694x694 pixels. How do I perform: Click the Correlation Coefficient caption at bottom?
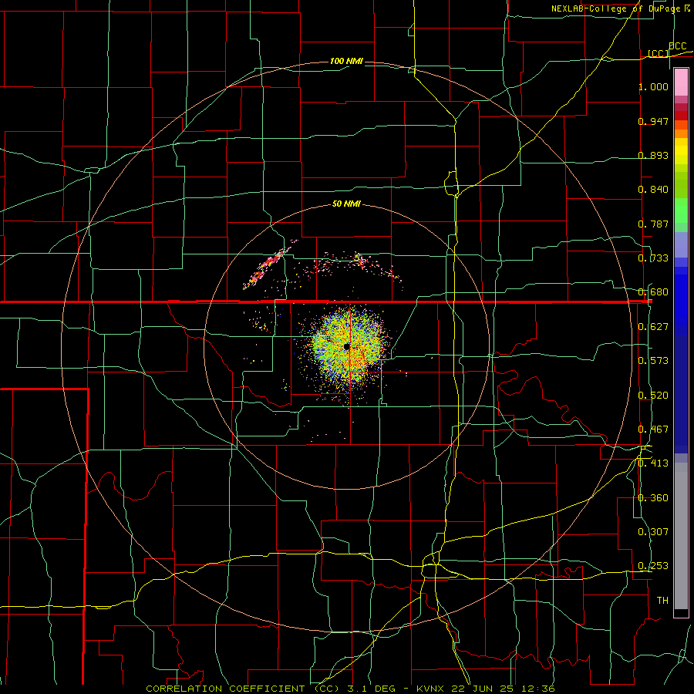(350, 689)
